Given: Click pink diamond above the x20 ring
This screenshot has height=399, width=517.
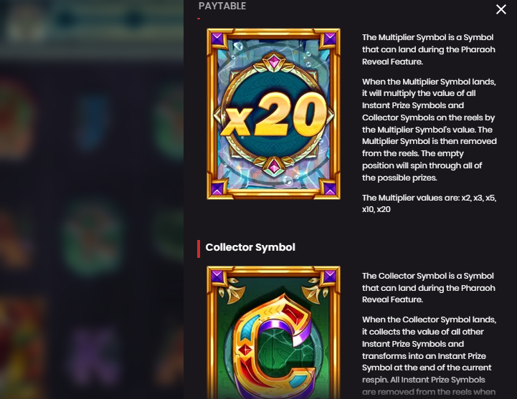Looking at the screenshot, I should click(x=274, y=62).
